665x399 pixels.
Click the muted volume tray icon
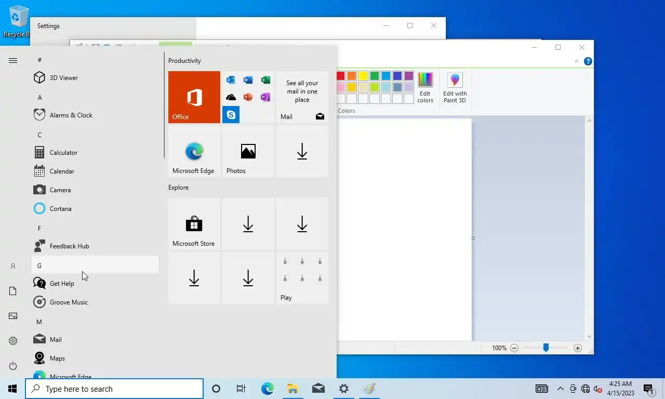[x=598, y=389]
